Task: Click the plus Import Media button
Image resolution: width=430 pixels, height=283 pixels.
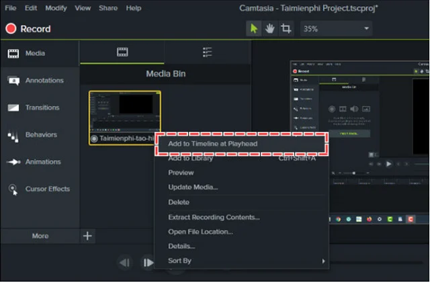Action: (x=87, y=236)
